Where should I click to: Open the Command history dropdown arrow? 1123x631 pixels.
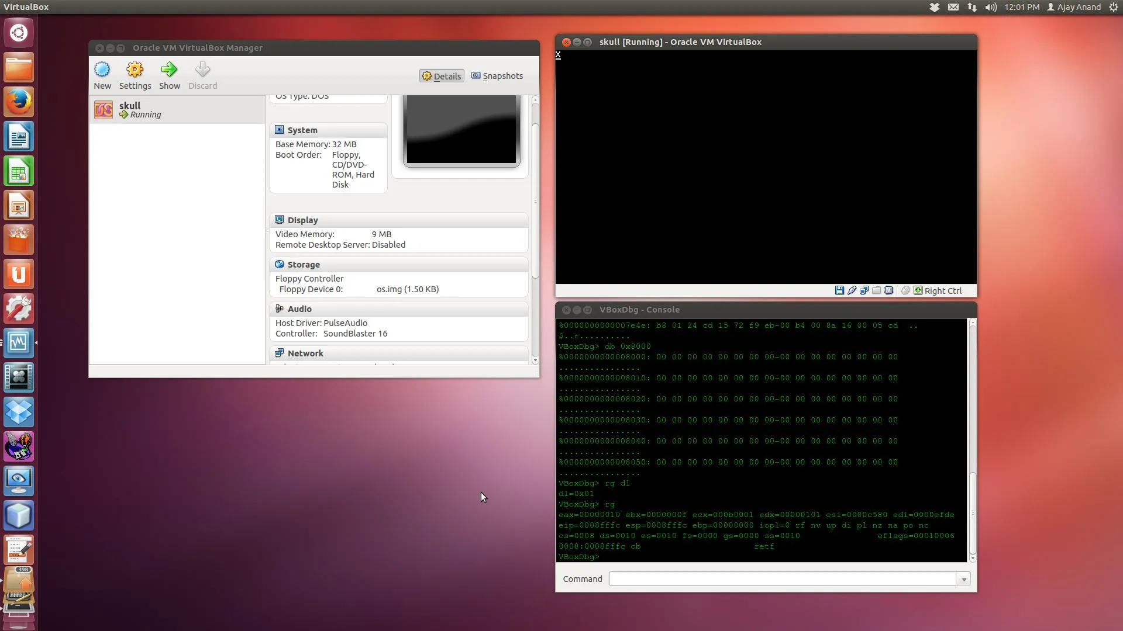(963, 579)
